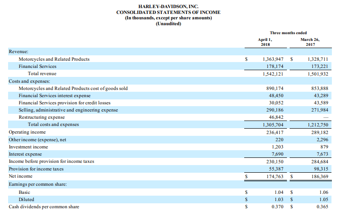Screen dimensions: 340x215
Task: Select the 290,186 value
Action: (x=275, y=110)
